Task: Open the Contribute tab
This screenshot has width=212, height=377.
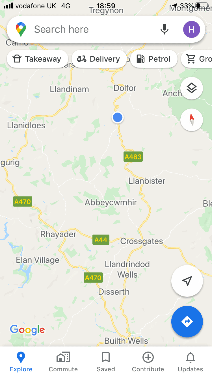Action: pos(148,362)
